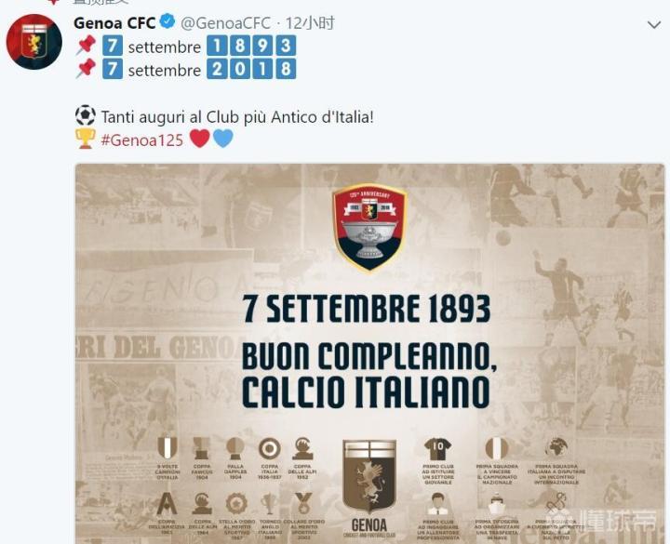Open the Genoa CFC profile avatar

click(x=34, y=42)
